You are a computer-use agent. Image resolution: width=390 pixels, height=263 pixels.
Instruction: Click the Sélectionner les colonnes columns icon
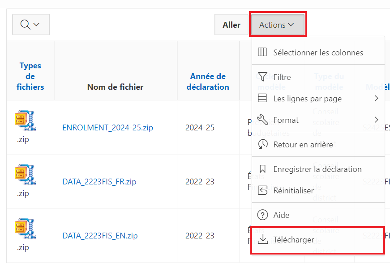[263, 52]
